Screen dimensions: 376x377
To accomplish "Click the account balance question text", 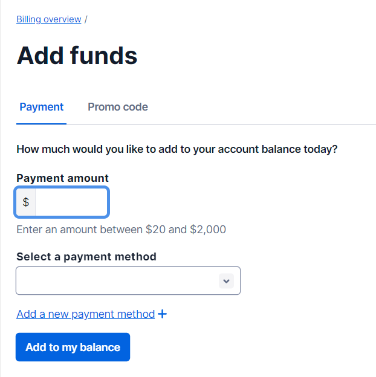I will point(177,149).
